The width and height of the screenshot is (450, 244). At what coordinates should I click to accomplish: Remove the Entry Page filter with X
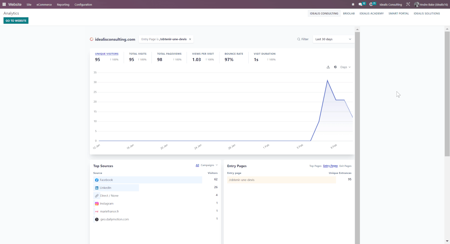click(x=190, y=39)
